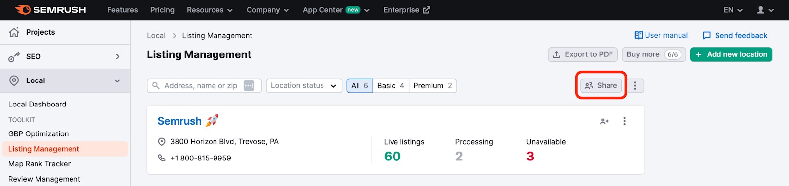Screen dimensions: 789x186
Task: Click the Semrush logo icon
Action: click(x=23, y=10)
